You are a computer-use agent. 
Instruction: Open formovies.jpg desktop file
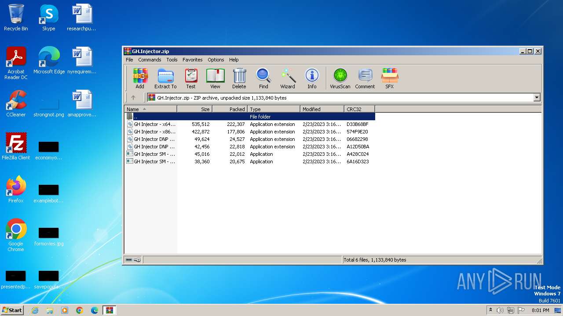pyautogui.click(x=49, y=235)
